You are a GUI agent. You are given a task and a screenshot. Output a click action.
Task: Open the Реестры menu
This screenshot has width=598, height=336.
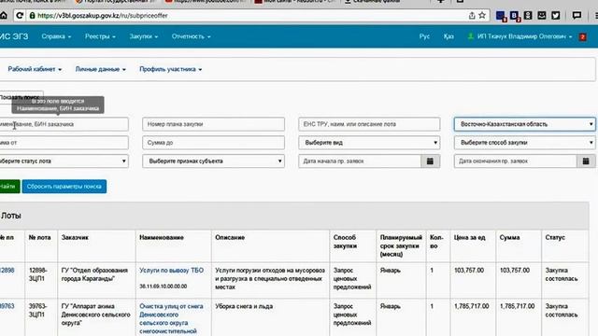tap(100, 36)
